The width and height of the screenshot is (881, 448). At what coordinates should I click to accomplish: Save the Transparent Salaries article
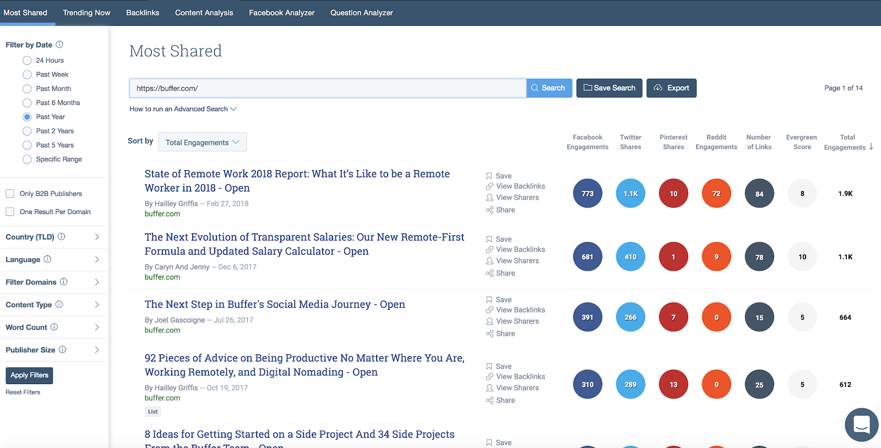tap(499, 239)
